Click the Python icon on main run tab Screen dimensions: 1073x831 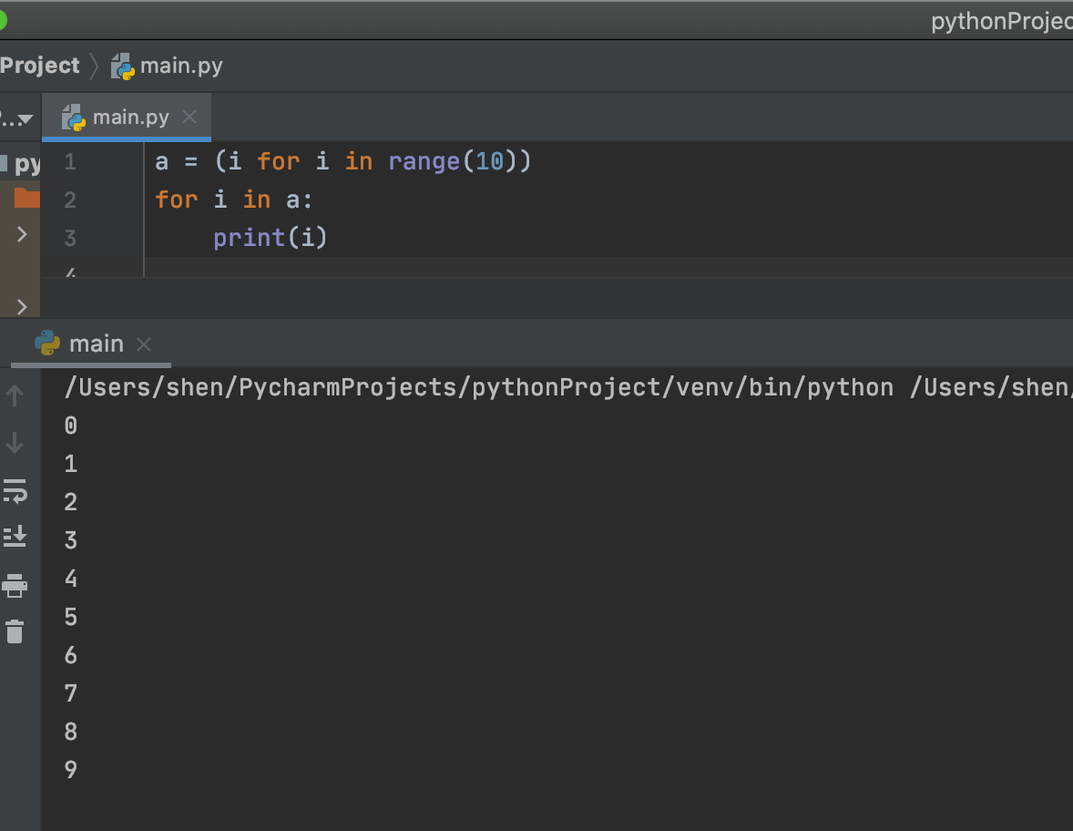click(47, 343)
